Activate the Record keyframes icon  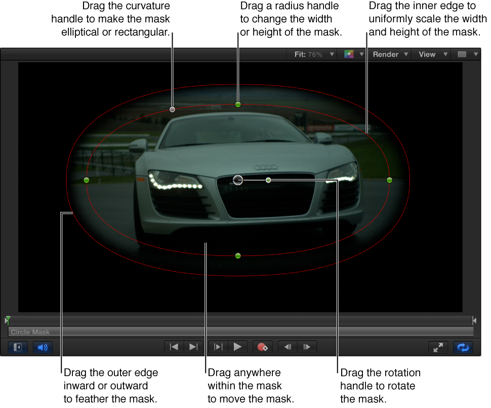(263, 347)
